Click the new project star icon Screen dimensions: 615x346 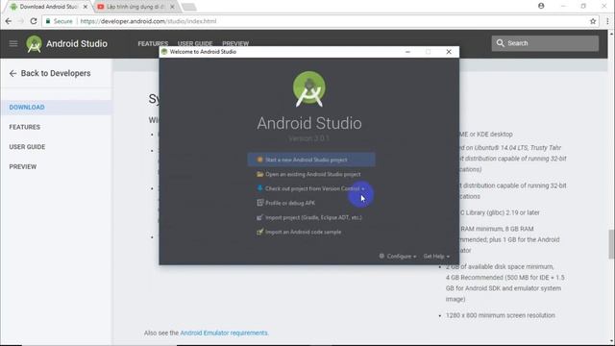point(259,160)
